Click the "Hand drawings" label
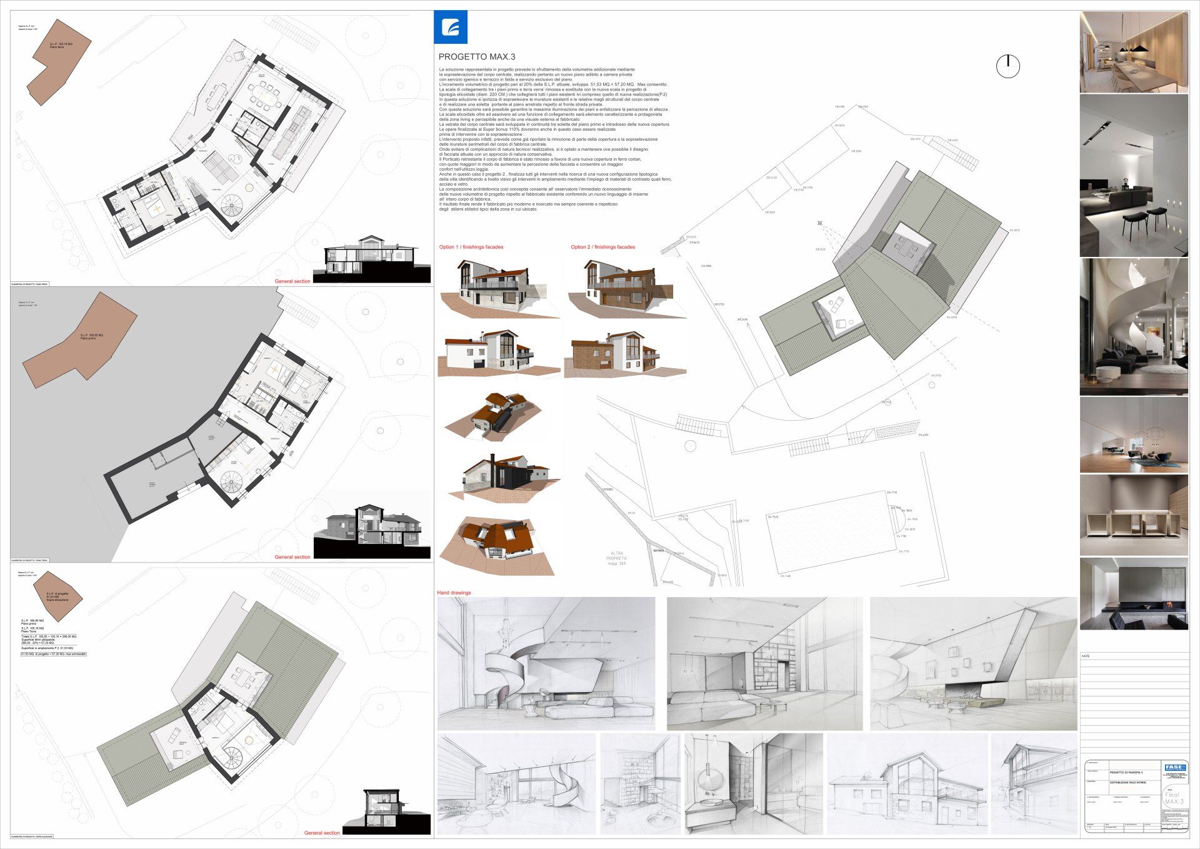Screen dimensions: 1200x849 454,593
